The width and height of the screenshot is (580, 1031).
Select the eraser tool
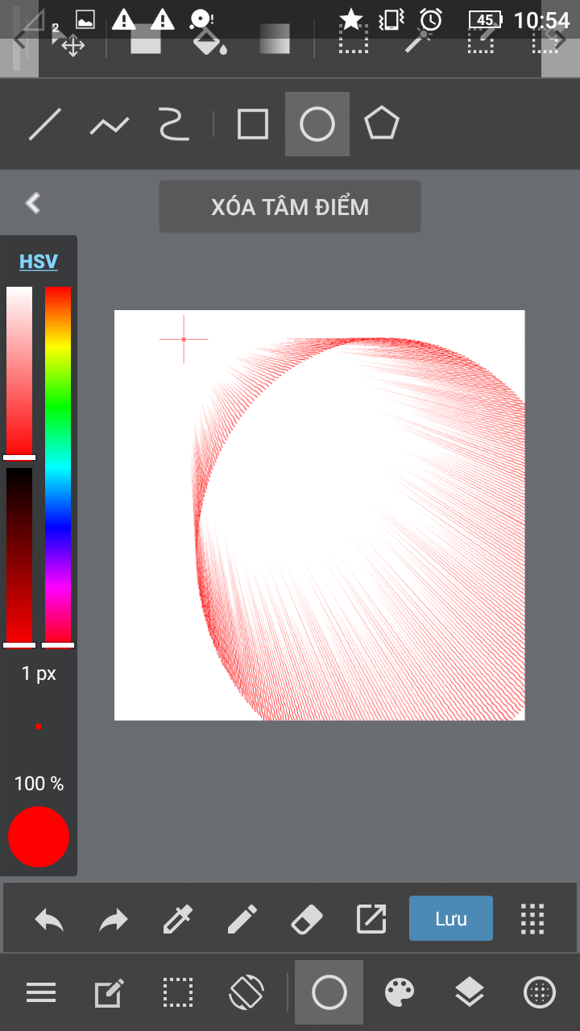point(306,919)
